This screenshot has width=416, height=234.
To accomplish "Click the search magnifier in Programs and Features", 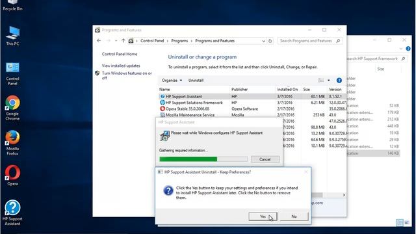I will pos(338,41).
